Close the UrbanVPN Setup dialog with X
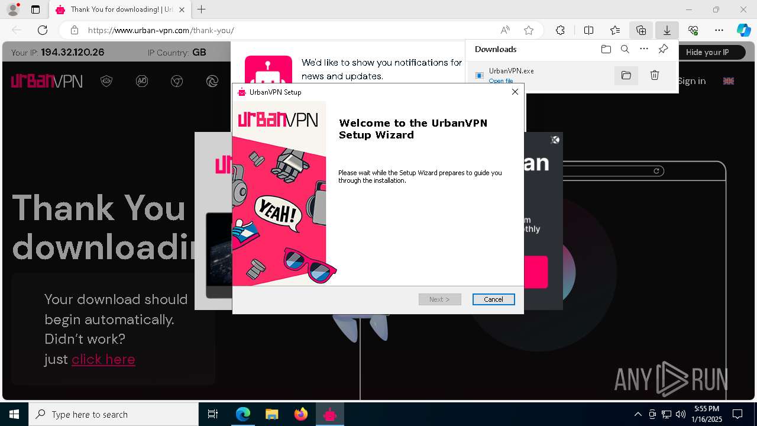Screen dimensions: 757x426 tap(515, 92)
